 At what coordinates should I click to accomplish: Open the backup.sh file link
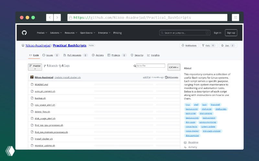40,98
